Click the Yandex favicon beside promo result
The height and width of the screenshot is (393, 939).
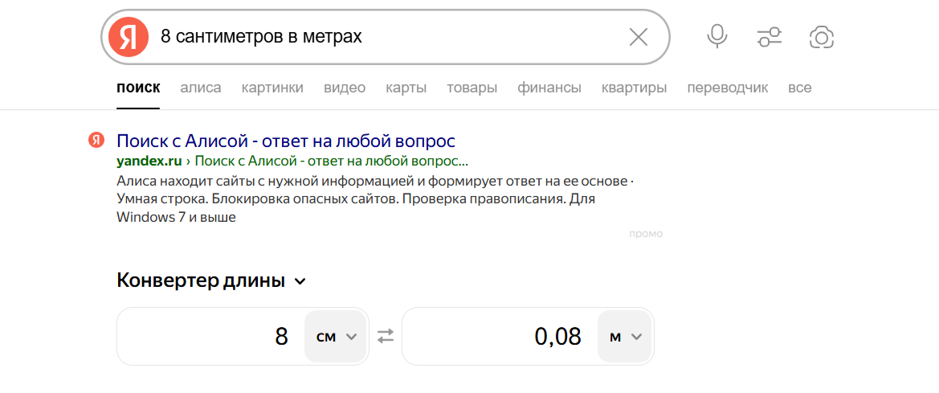point(96,141)
